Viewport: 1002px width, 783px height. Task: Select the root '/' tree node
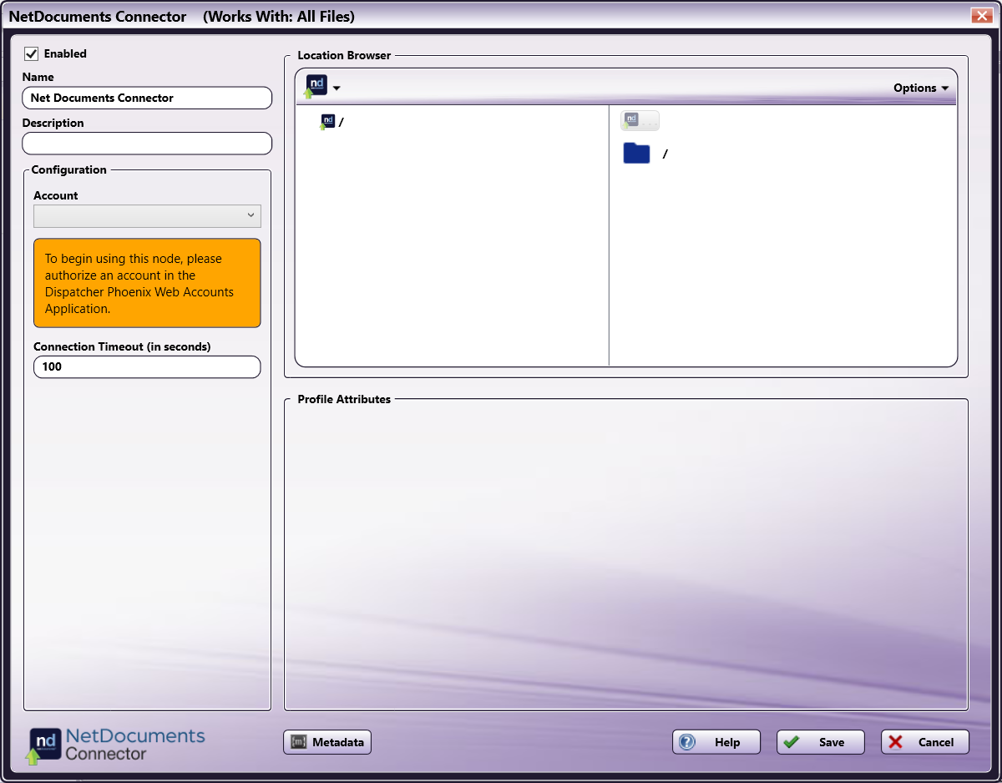(332, 122)
